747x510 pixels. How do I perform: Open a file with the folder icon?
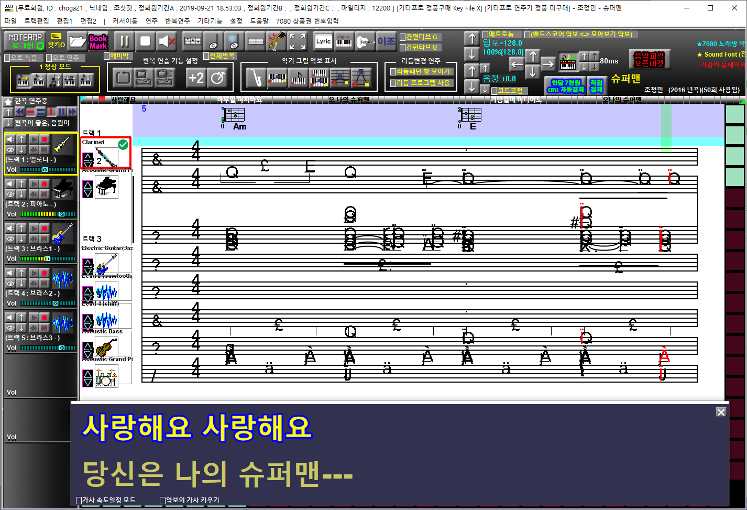pyautogui.click(x=77, y=41)
